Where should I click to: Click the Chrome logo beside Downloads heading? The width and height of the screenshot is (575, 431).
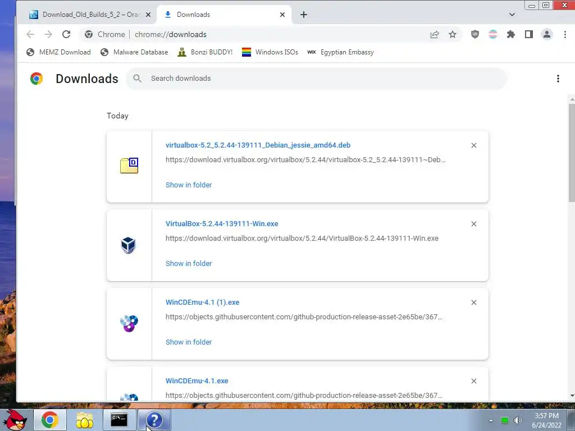[x=36, y=79]
